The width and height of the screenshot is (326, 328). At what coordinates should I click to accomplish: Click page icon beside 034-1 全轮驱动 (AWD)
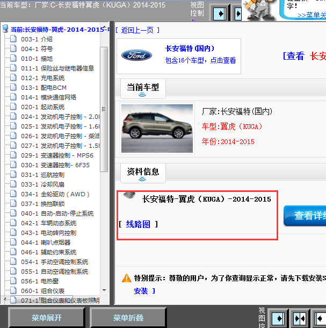(13, 194)
